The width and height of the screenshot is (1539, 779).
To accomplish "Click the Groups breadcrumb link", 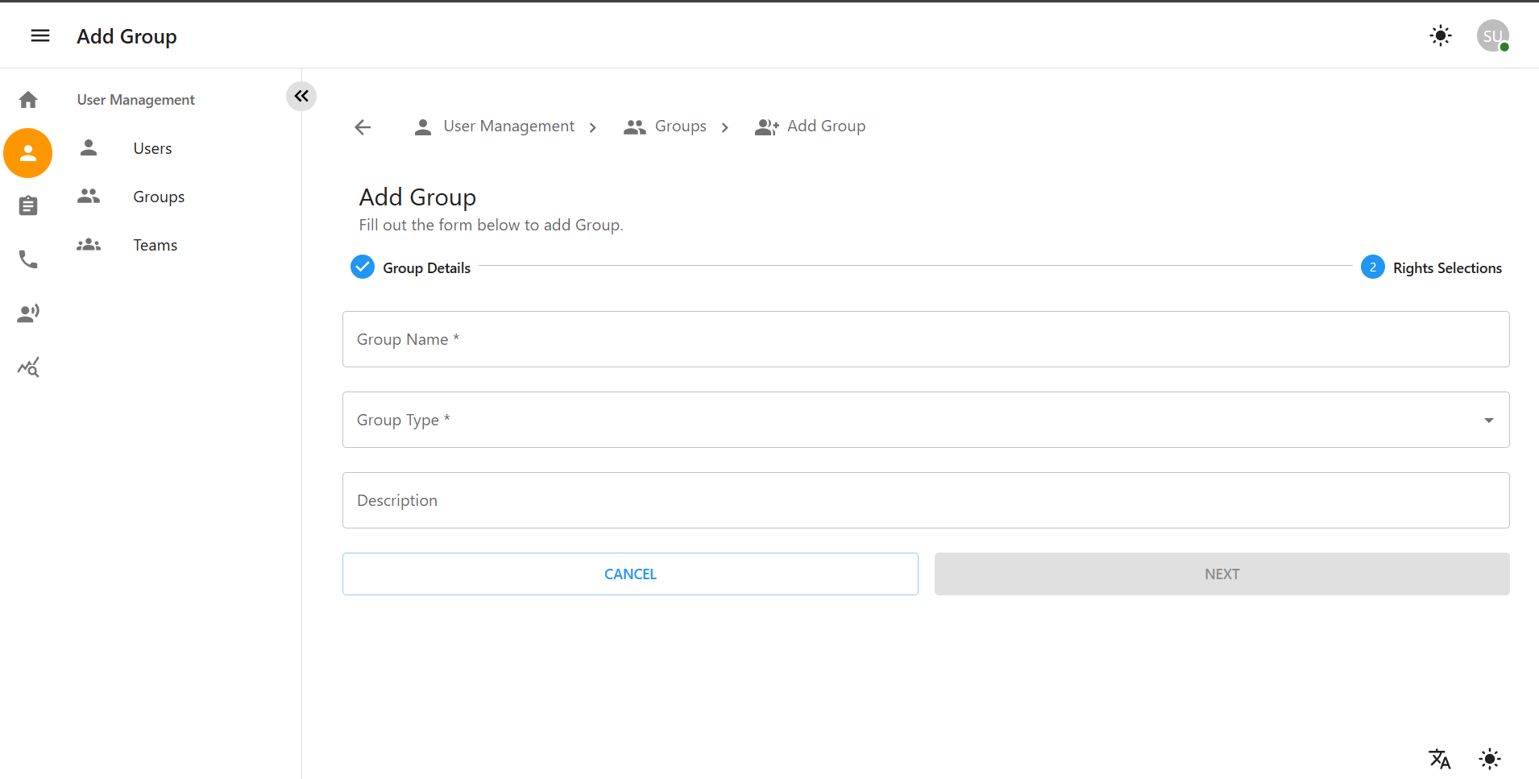I will [679, 126].
